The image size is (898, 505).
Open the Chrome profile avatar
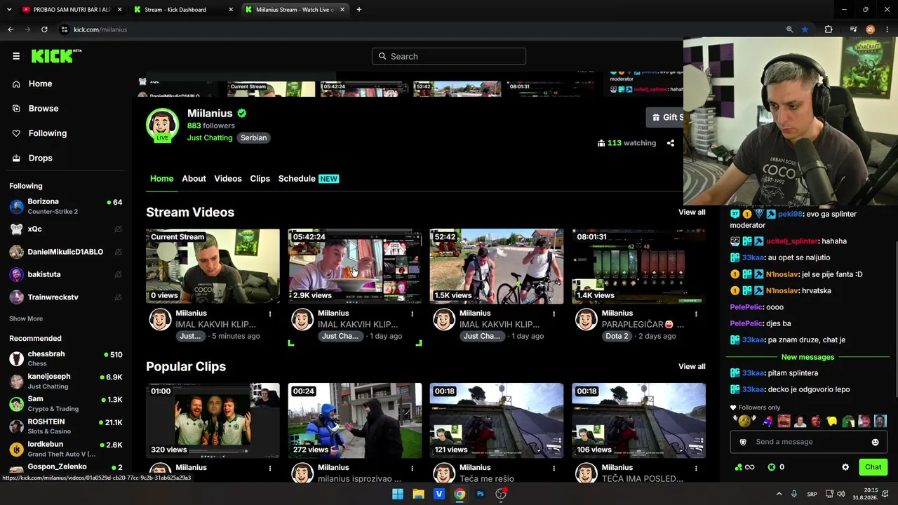pyautogui.click(x=870, y=29)
